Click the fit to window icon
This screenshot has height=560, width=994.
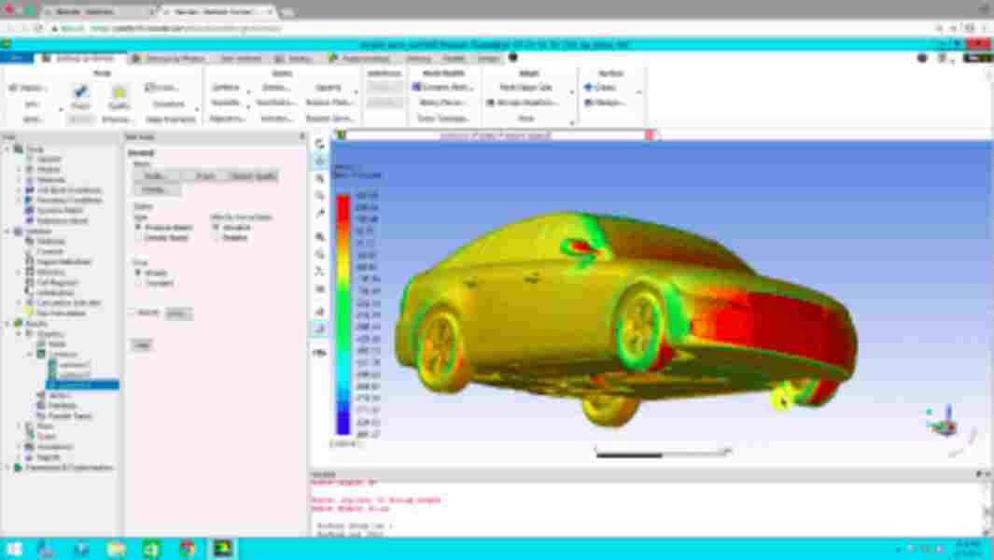point(320,237)
